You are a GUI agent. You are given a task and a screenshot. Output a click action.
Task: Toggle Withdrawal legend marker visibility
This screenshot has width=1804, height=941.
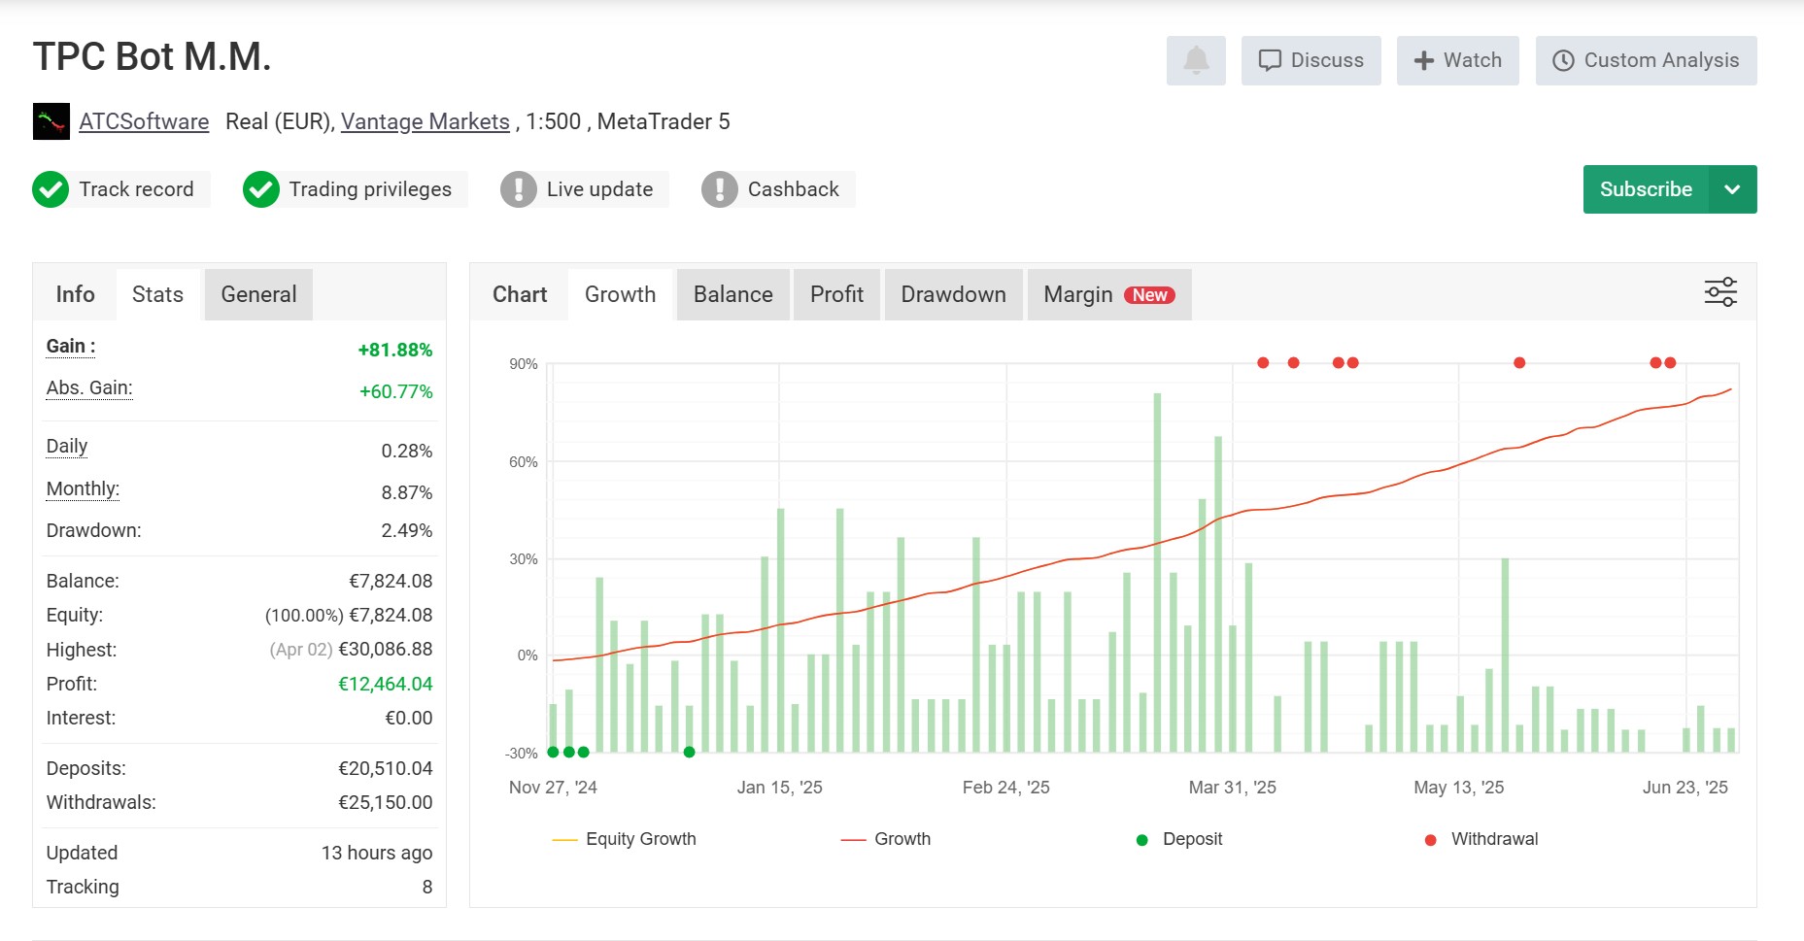(x=1481, y=839)
